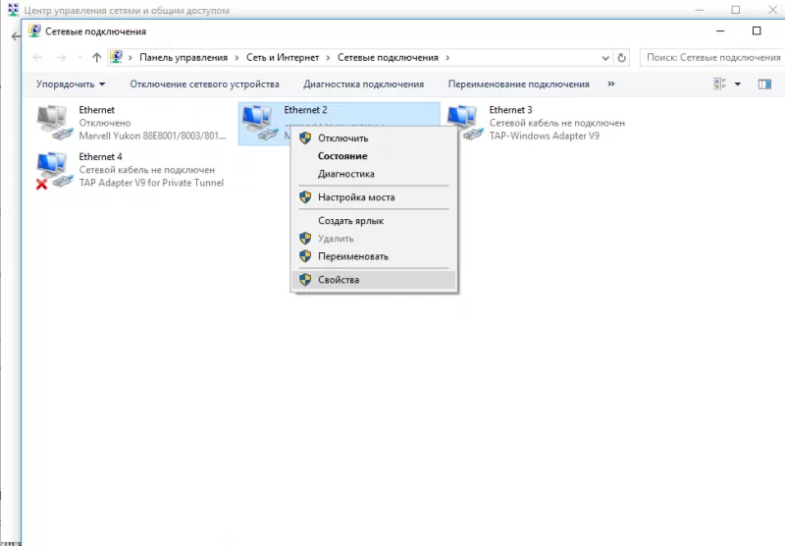Click the Отключено status text under Ethernet
785x546 pixels.
[105, 123]
